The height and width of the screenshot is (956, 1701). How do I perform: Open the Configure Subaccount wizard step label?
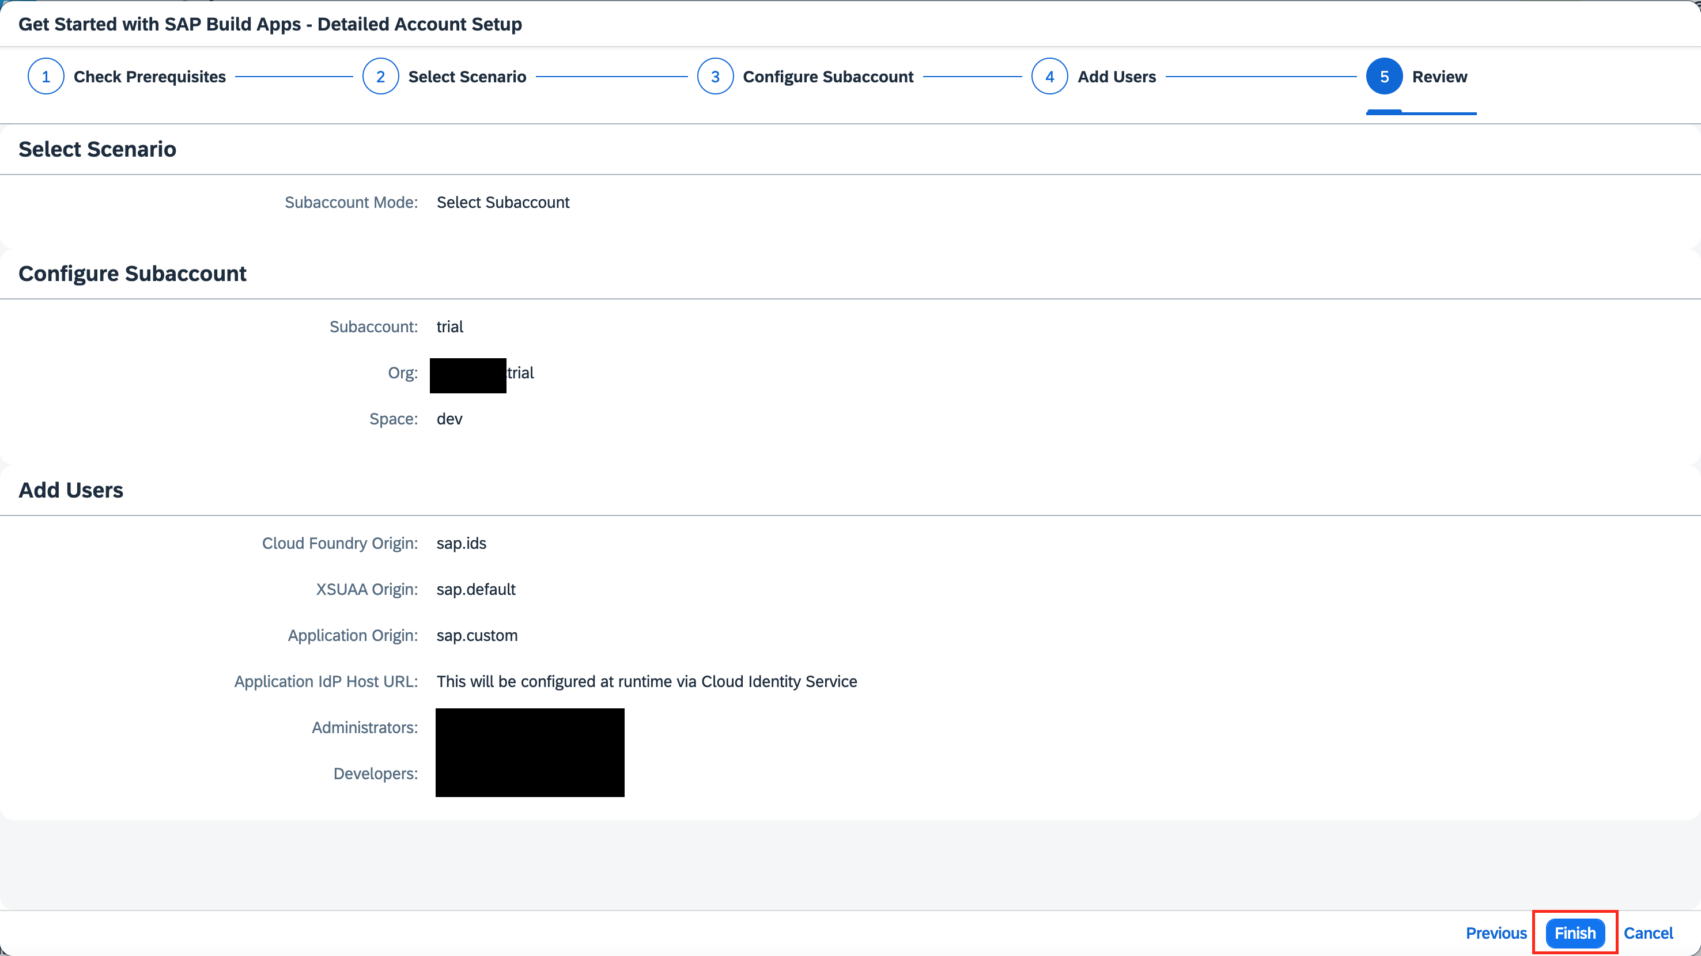[x=828, y=77]
